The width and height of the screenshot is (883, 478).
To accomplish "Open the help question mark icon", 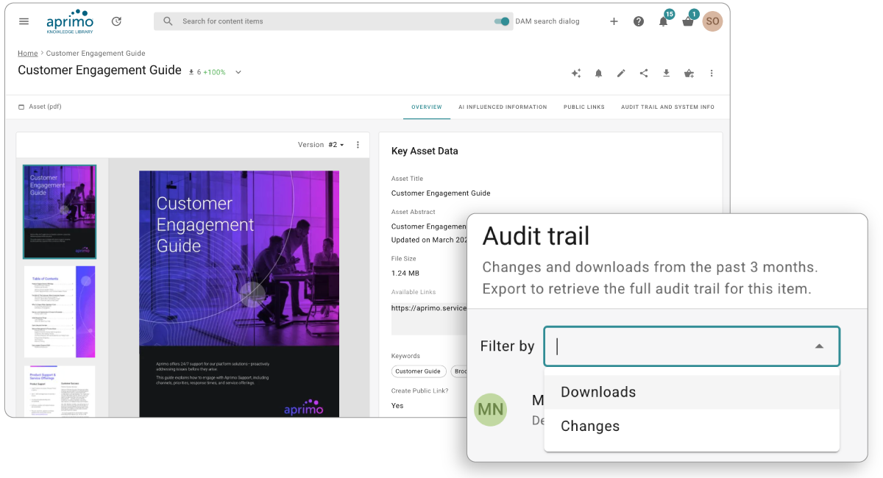I will point(639,21).
